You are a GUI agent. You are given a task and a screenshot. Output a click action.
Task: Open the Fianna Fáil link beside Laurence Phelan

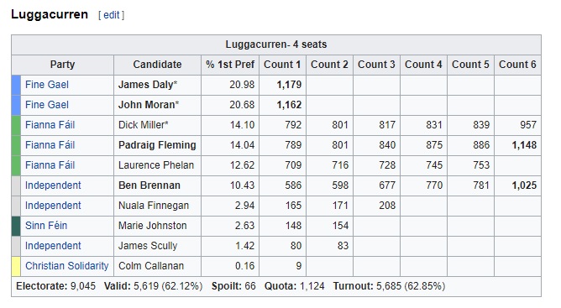pos(50,165)
